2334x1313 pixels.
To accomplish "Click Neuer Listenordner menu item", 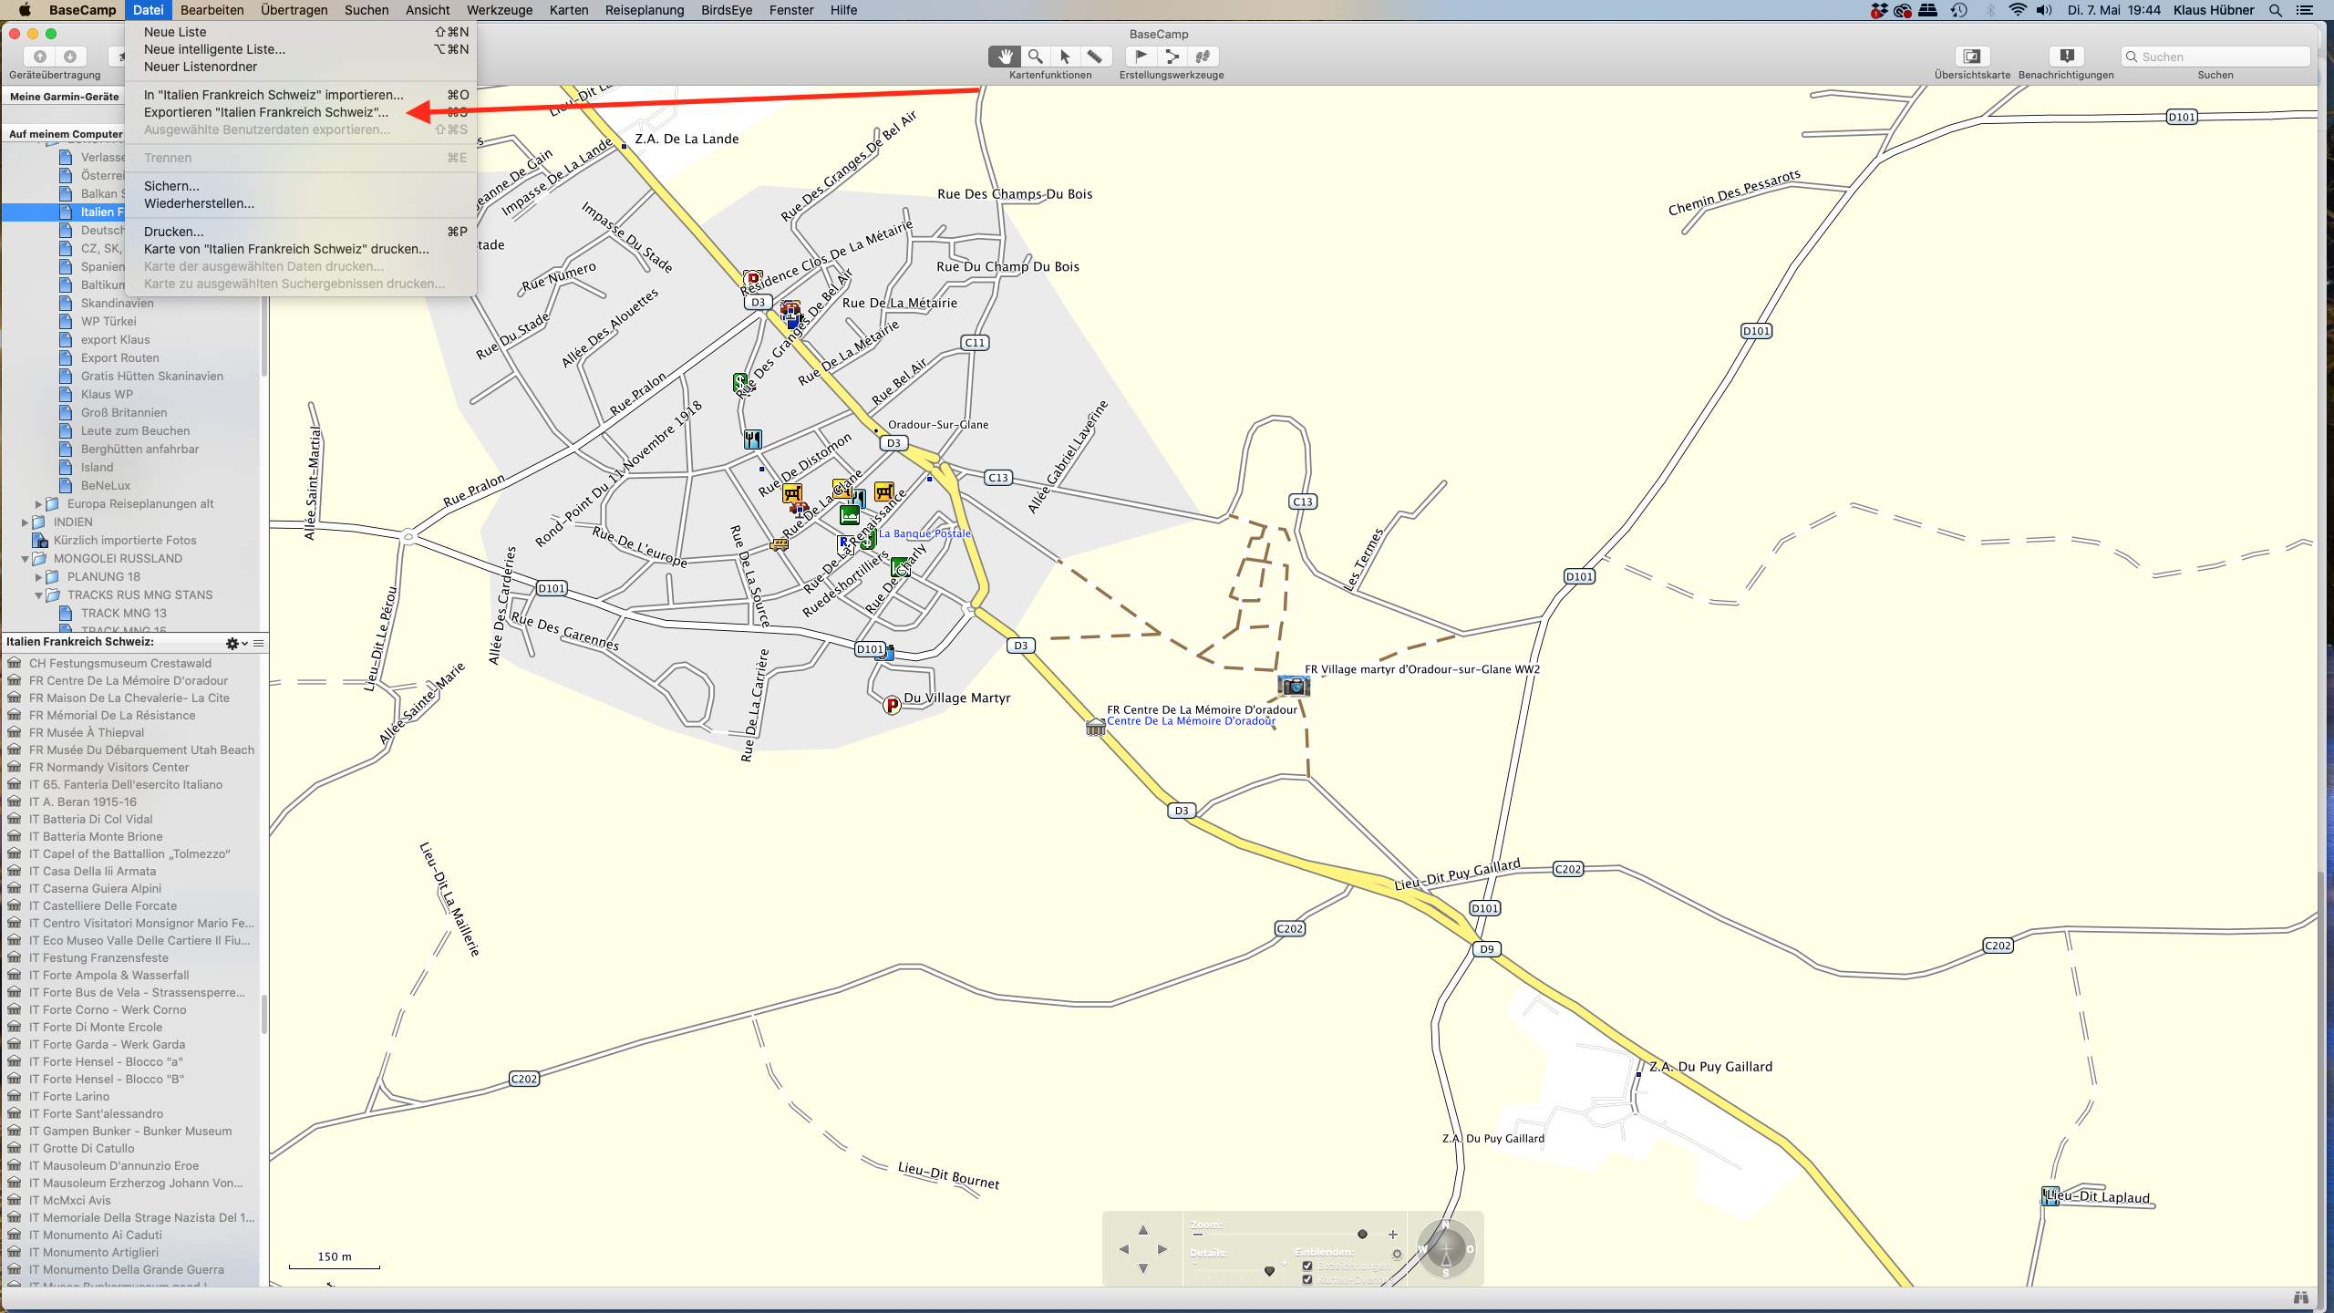I will coord(301,67).
